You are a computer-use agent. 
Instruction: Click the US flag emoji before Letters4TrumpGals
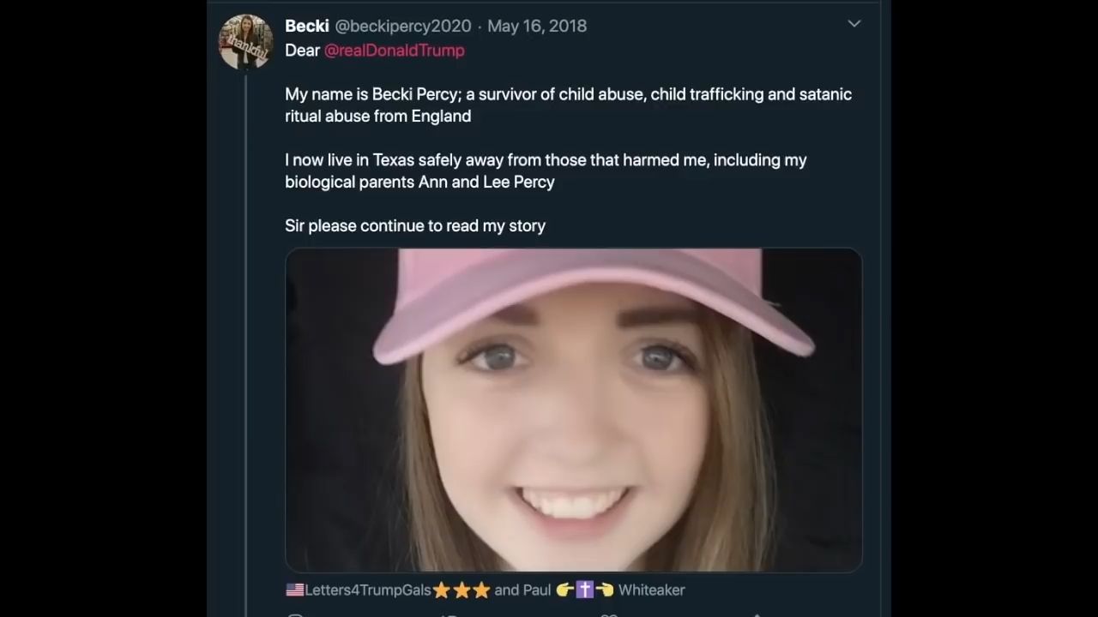coord(294,590)
